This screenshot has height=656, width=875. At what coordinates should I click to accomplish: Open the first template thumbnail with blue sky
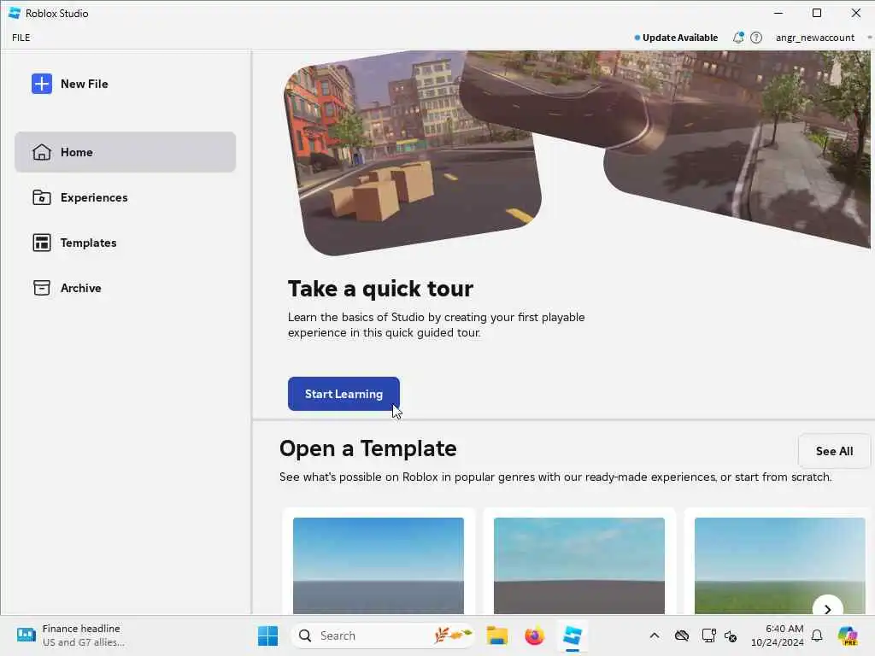click(379, 565)
